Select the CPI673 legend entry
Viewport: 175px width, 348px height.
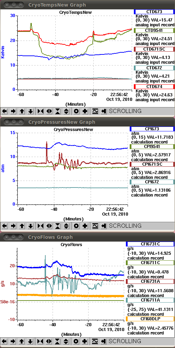click(152, 129)
